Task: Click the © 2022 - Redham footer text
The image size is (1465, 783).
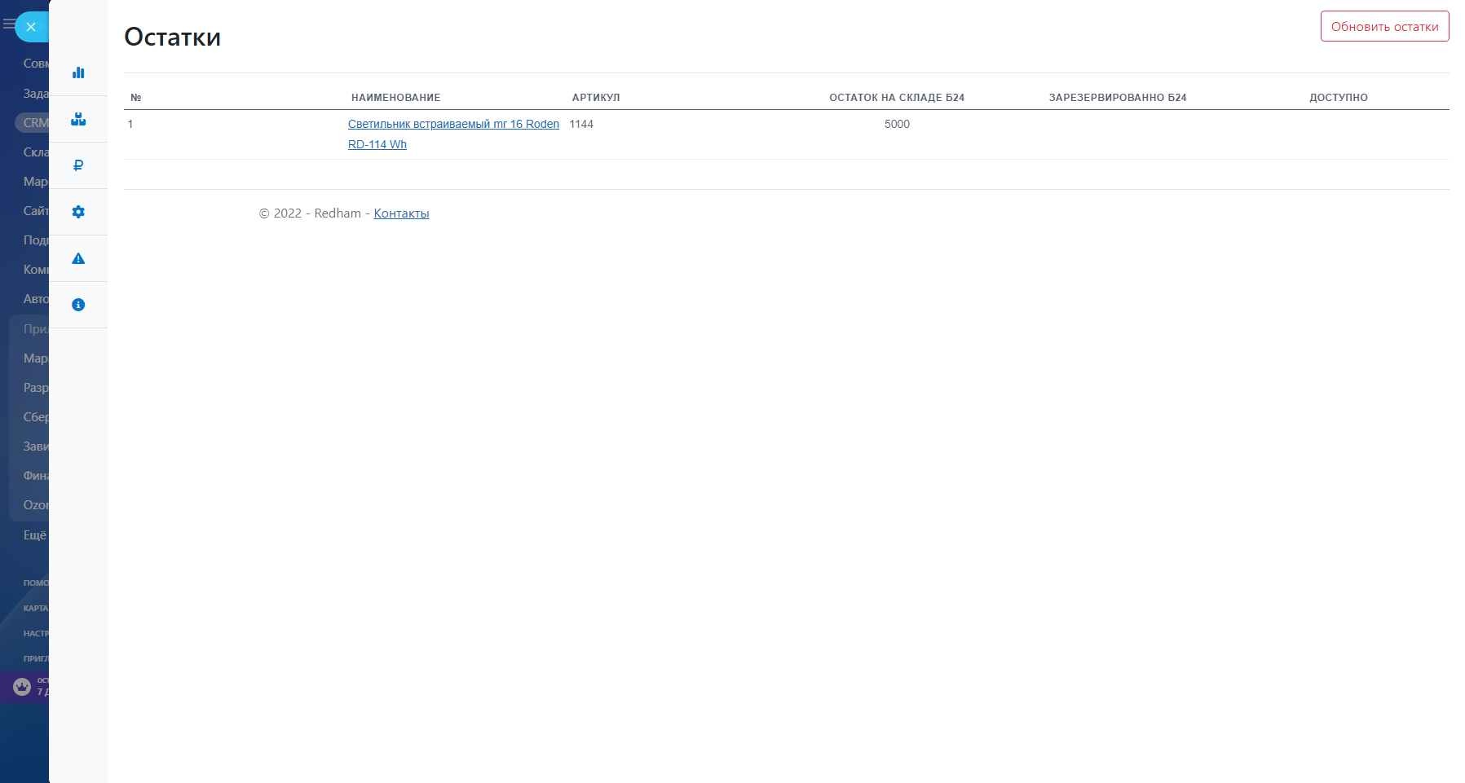Action: (x=310, y=213)
